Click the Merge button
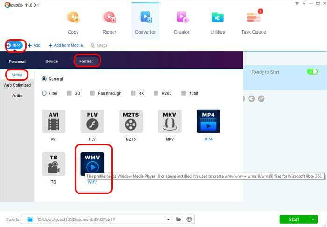Image resolution: width=327 pixels, height=227 pixels. 99,45
